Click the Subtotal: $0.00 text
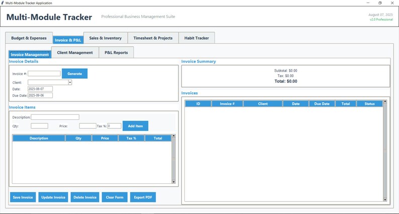 pos(286,71)
